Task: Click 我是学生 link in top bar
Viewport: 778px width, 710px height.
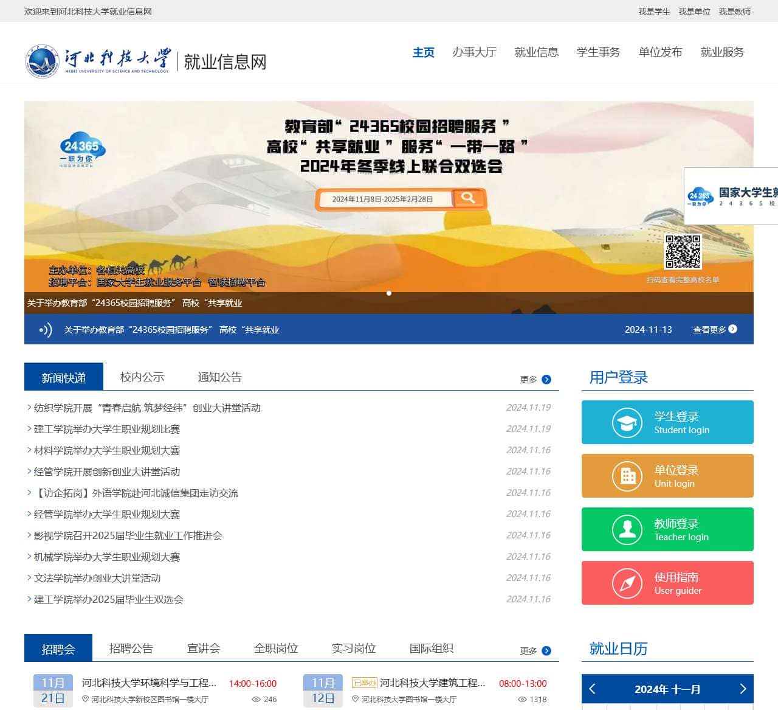Action: (654, 12)
